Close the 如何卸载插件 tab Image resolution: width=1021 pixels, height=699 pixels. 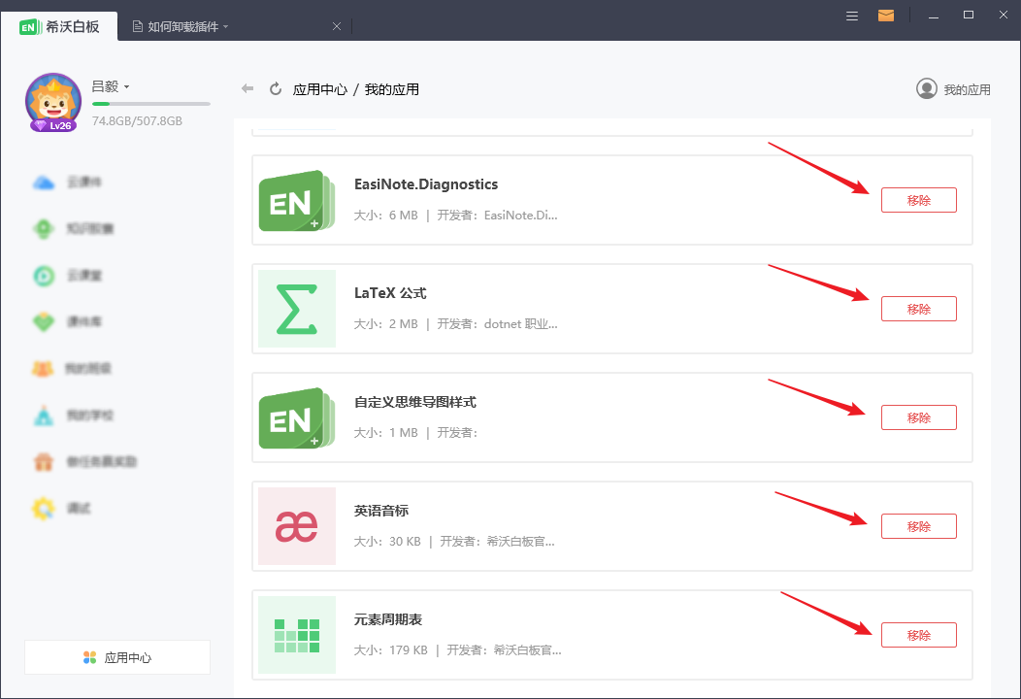337,27
